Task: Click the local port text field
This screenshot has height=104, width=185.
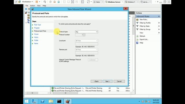Action: click(86, 44)
